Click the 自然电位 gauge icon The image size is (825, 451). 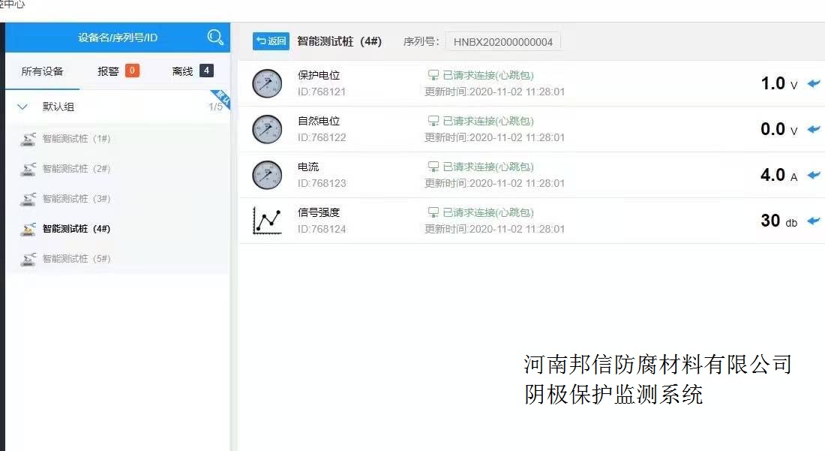tap(267, 129)
